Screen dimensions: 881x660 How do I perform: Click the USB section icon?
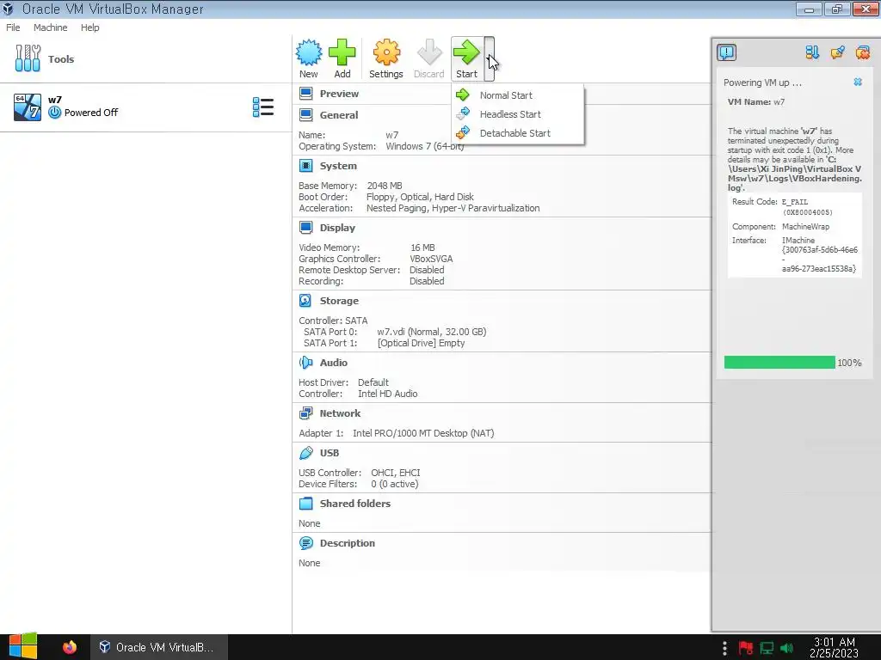(305, 452)
